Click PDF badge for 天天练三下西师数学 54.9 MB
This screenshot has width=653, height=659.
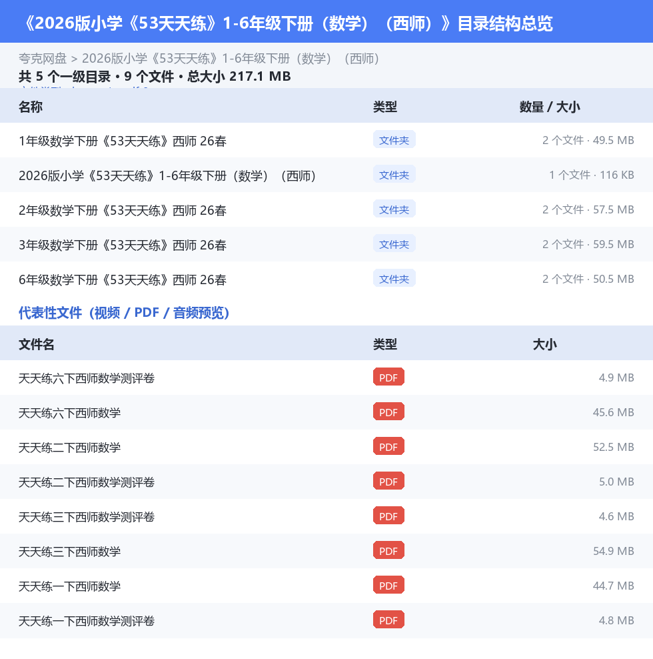[389, 550]
